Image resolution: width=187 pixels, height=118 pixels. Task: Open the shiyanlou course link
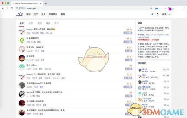click(153, 36)
